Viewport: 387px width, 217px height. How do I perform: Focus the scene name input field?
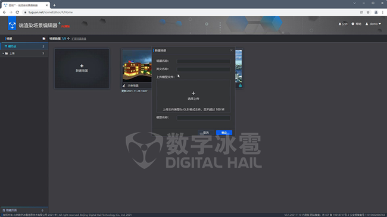click(x=204, y=61)
